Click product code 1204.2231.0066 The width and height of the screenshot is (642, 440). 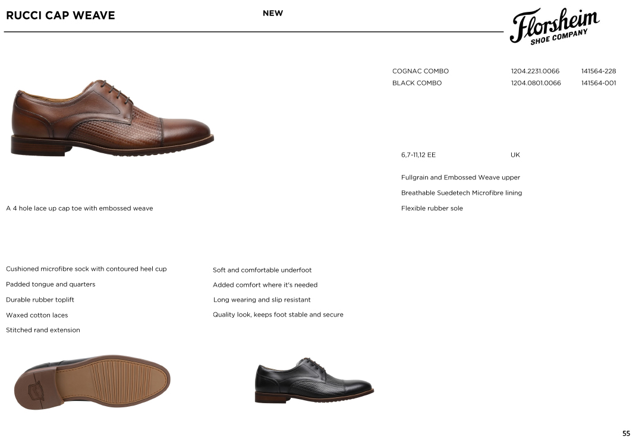tap(535, 71)
